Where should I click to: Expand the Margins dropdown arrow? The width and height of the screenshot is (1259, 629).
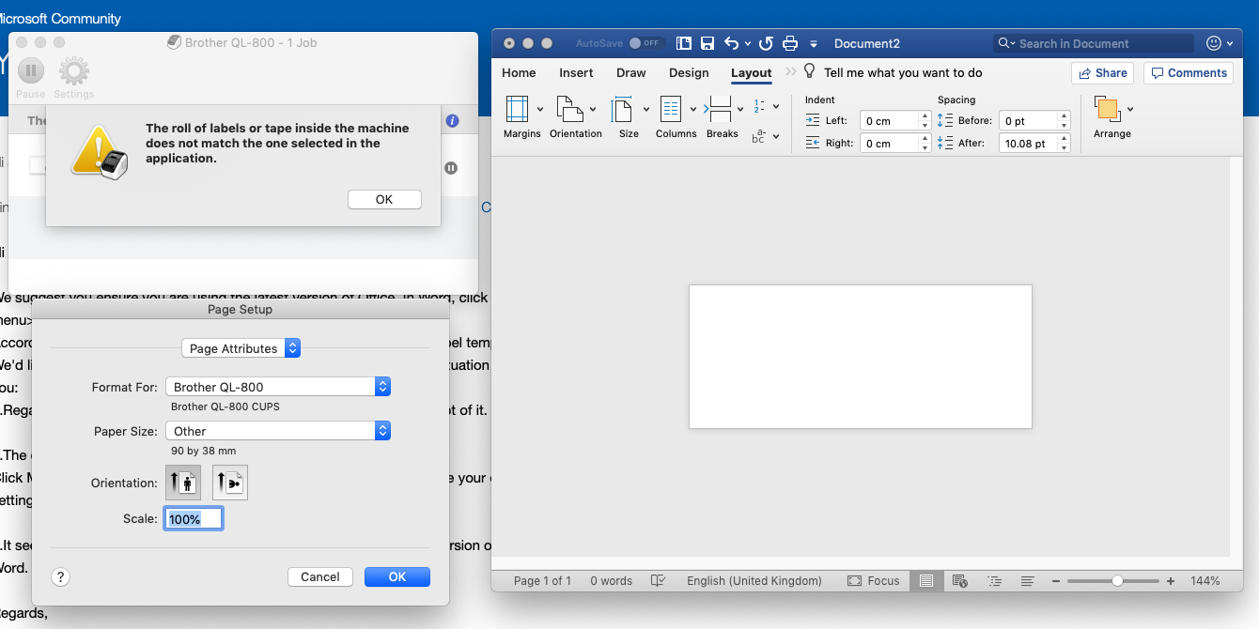pyautogui.click(x=540, y=109)
